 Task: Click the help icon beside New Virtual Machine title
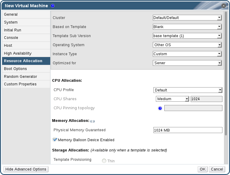[53, 6]
